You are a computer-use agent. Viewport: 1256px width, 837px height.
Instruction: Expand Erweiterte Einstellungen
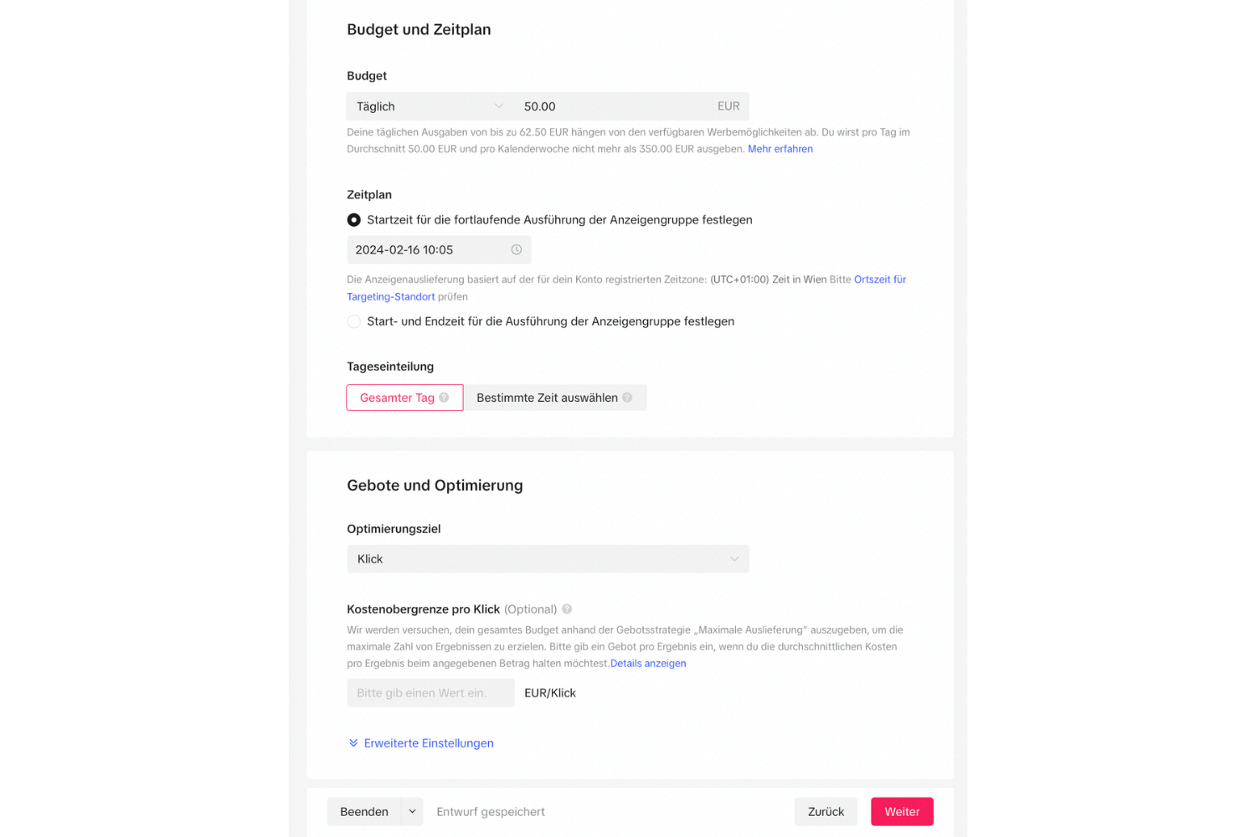(429, 743)
